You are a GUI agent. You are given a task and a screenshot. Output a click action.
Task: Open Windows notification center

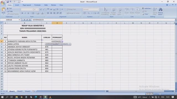tap(173, 97)
